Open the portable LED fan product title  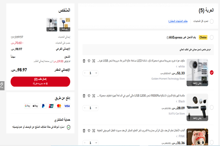(141, 61)
